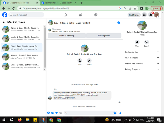164x123 pixels.
Task: Switch to Marketplace 2 Beds 2 Baths tab
Action: click(x=59, y=3)
